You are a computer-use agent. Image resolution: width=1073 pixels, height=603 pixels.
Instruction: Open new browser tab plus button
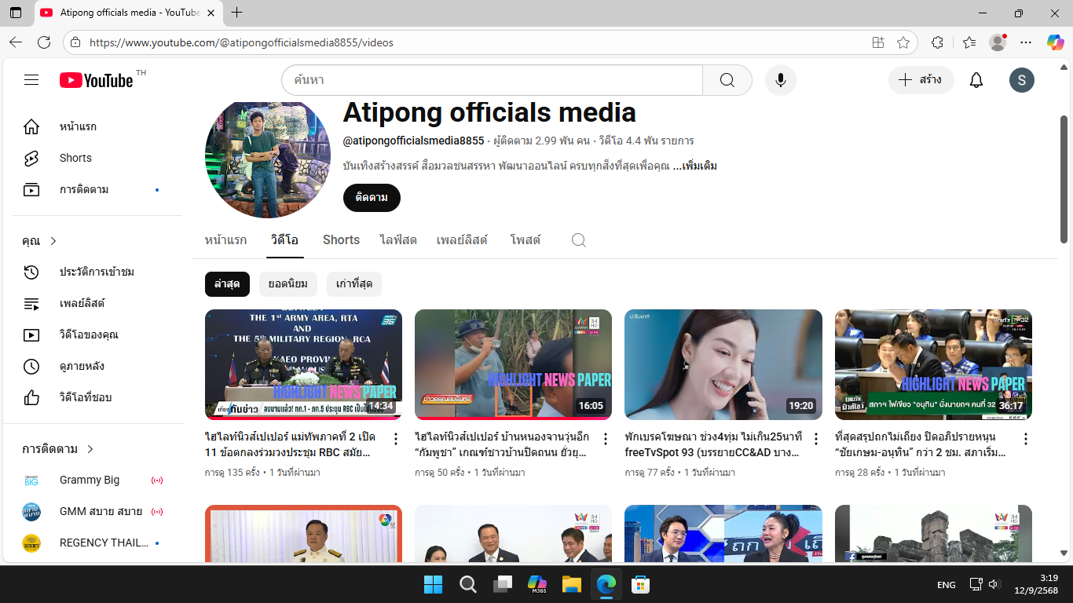tap(237, 13)
